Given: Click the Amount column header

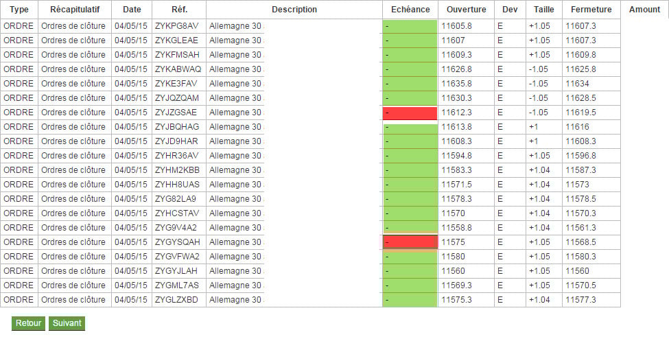Looking at the screenshot, I should pyautogui.click(x=644, y=10).
